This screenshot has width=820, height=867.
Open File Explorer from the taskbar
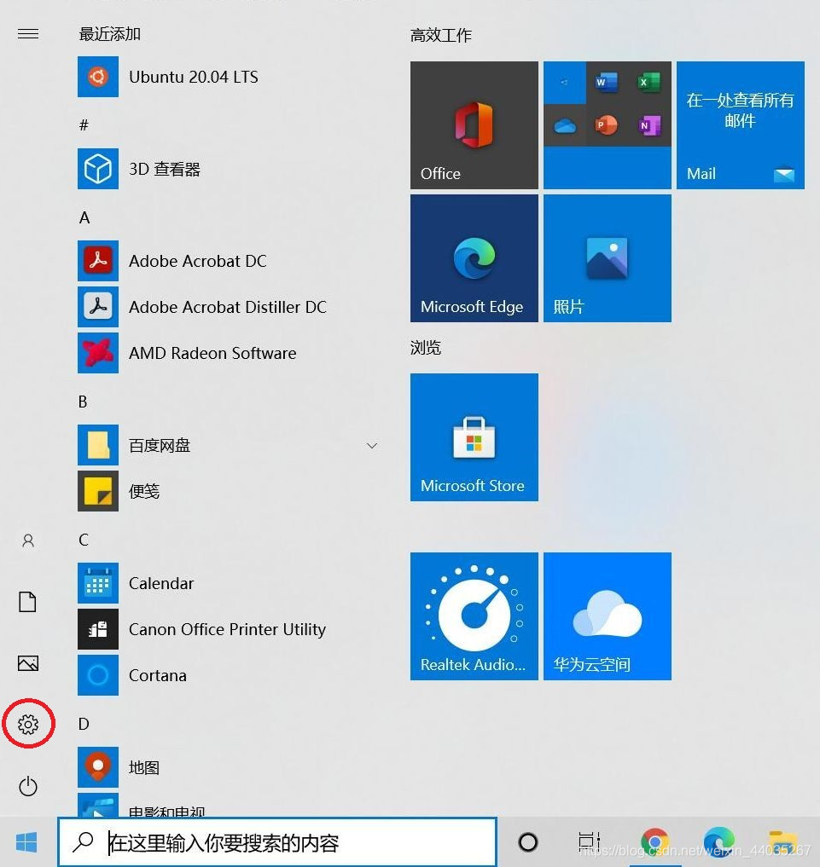click(x=783, y=842)
